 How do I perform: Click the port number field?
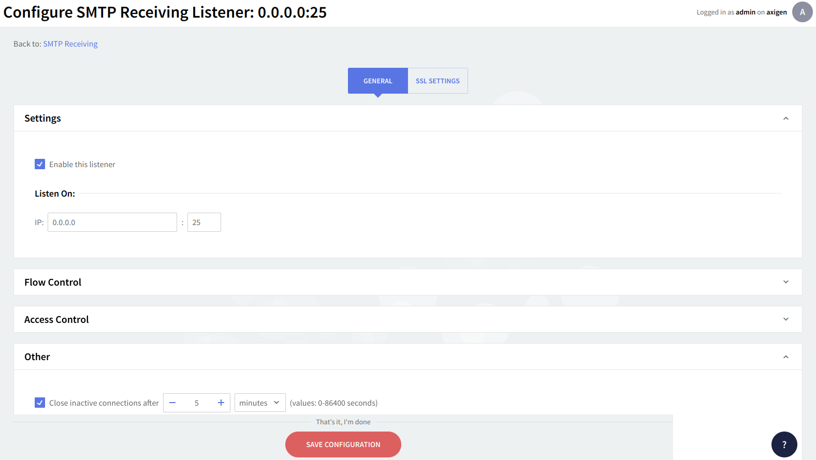pyautogui.click(x=204, y=222)
